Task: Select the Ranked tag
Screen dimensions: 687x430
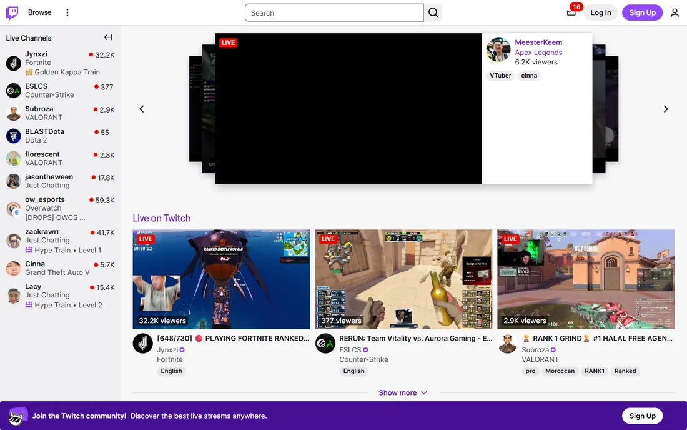Action: tap(625, 371)
